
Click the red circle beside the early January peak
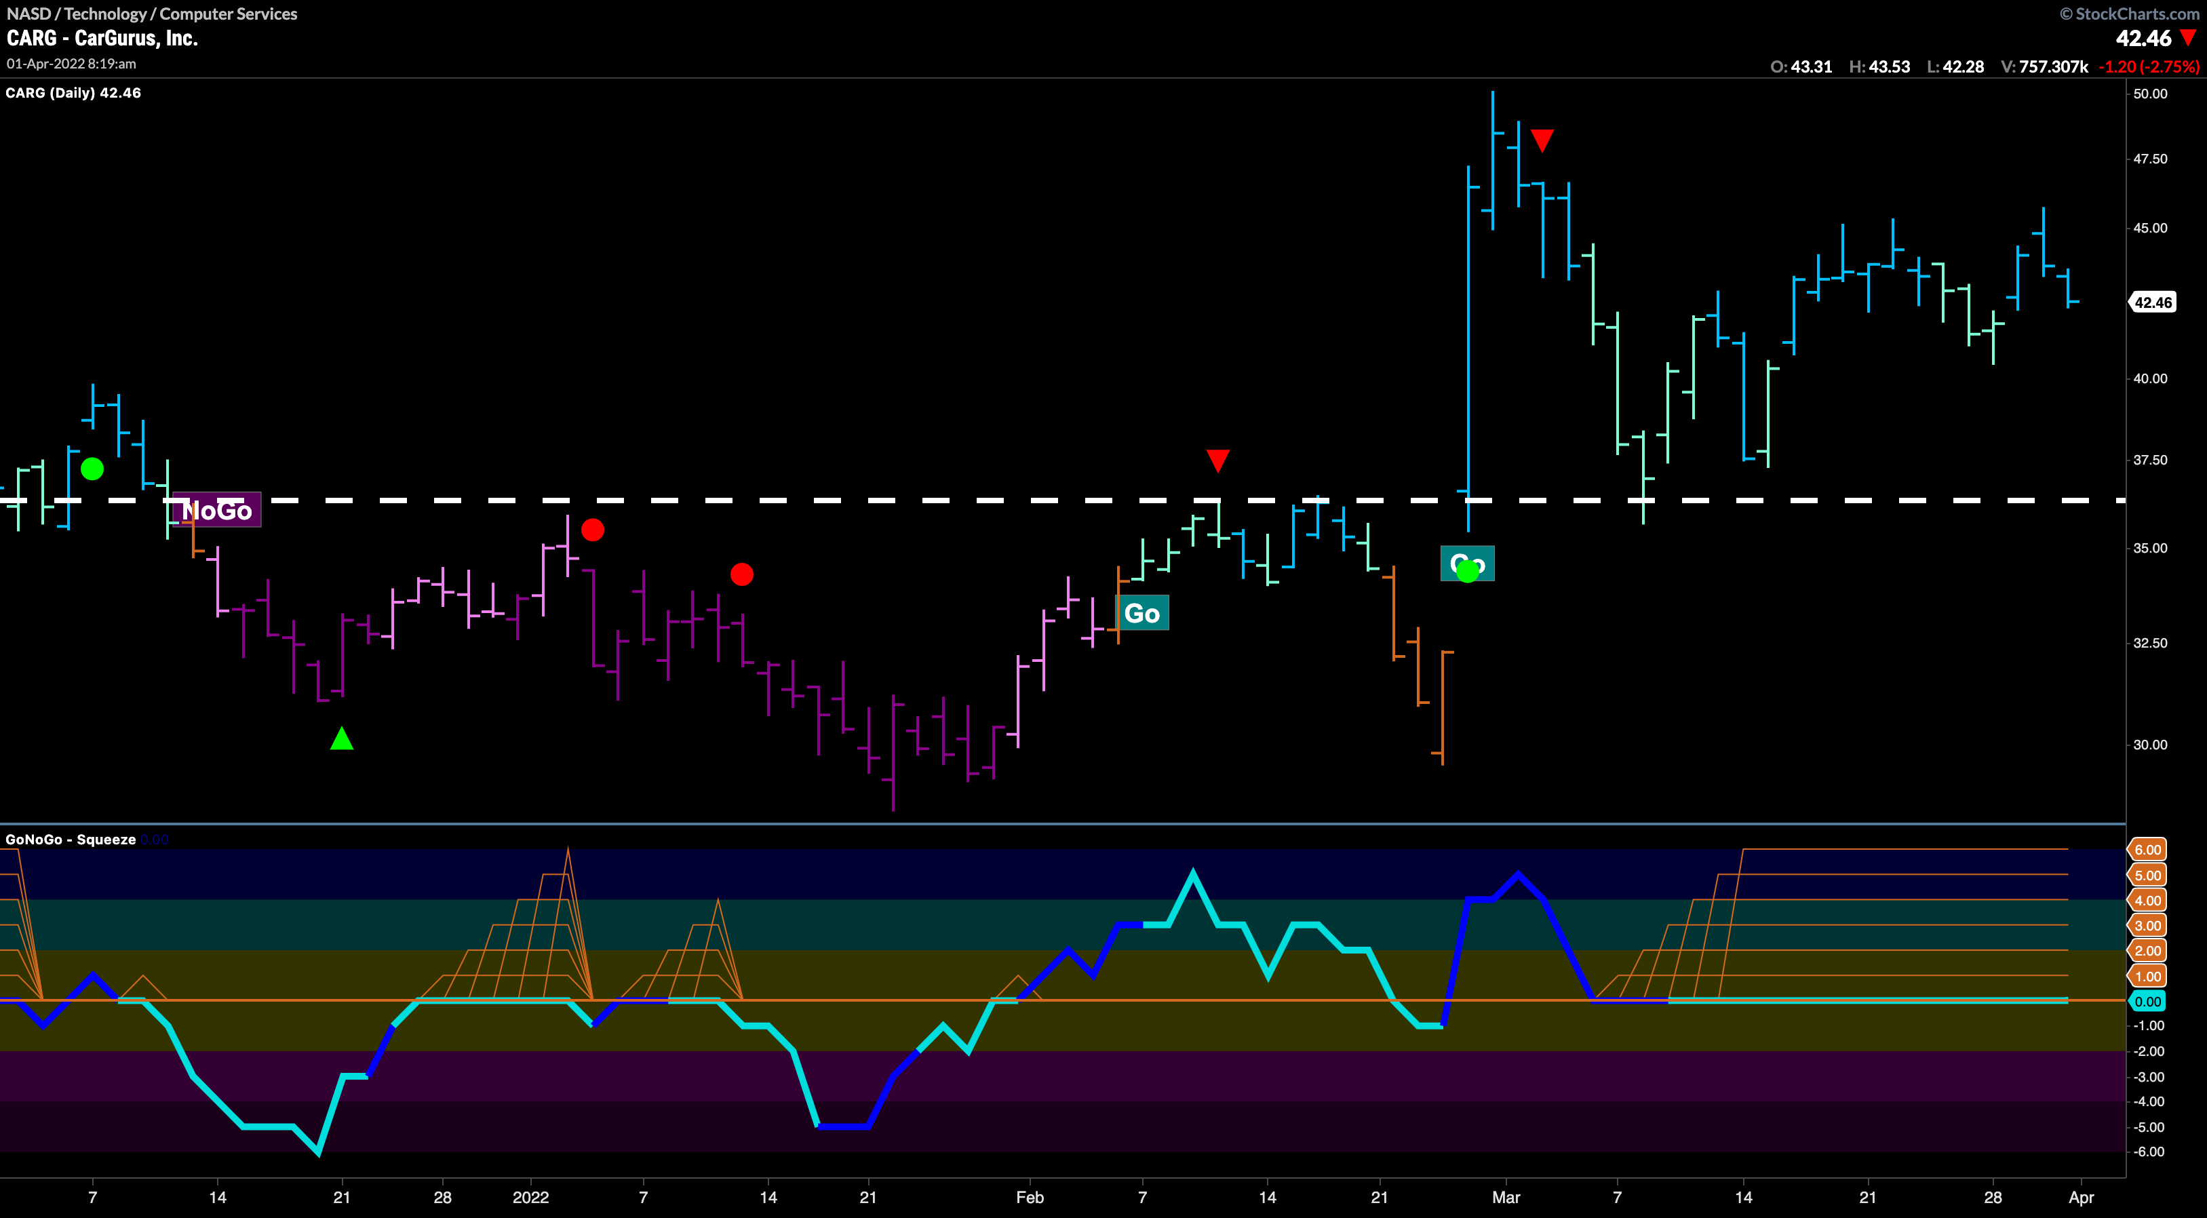pos(592,530)
